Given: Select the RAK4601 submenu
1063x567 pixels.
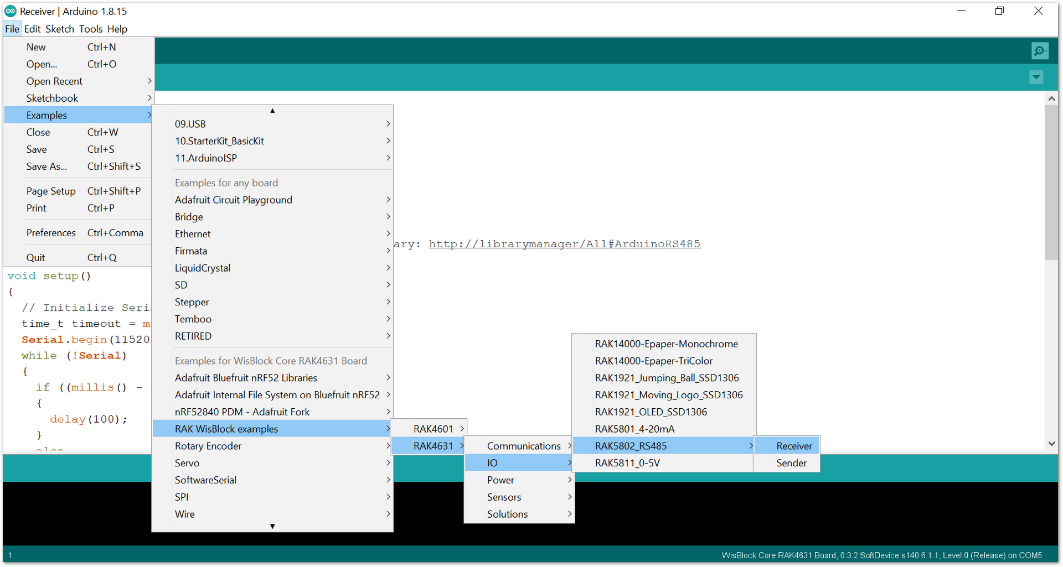Looking at the screenshot, I should click(x=429, y=429).
